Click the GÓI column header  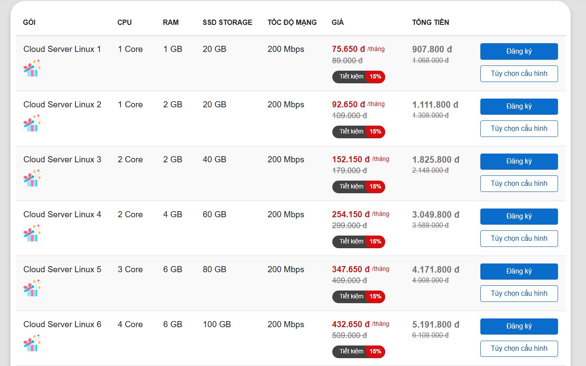pyautogui.click(x=29, y=22)
